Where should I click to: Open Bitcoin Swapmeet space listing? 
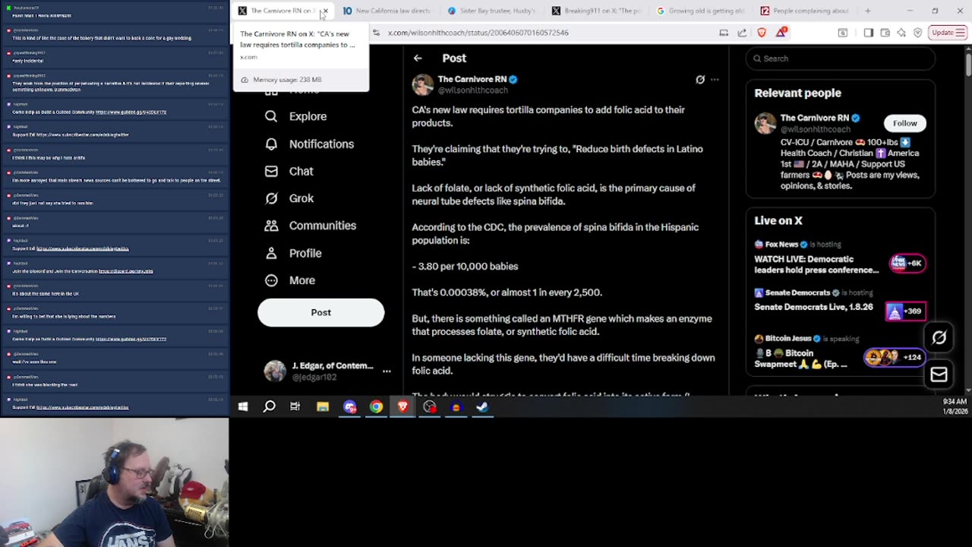(801, 359)
